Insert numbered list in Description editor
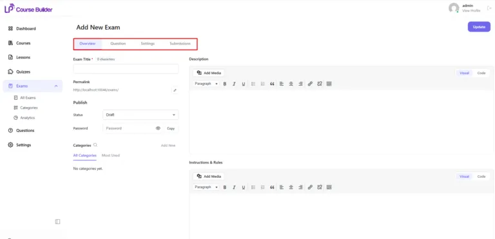 (x=263, y=84)
